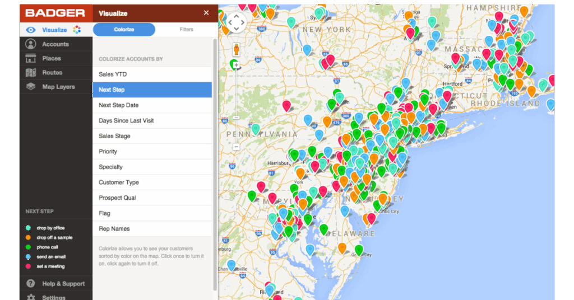Toggle off the Next Step colorize option

[x=152, y=90]
